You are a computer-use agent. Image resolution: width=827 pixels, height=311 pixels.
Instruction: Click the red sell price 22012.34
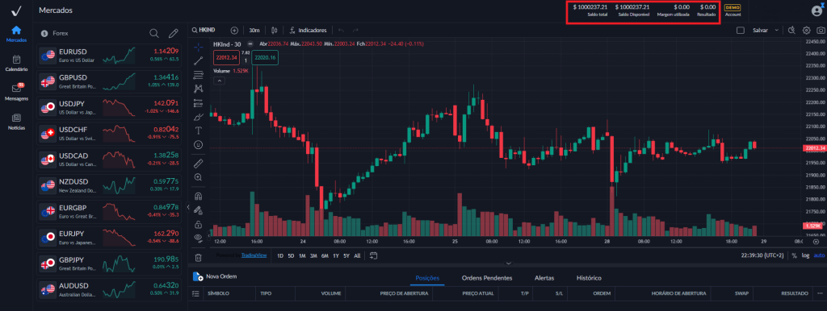226,57
